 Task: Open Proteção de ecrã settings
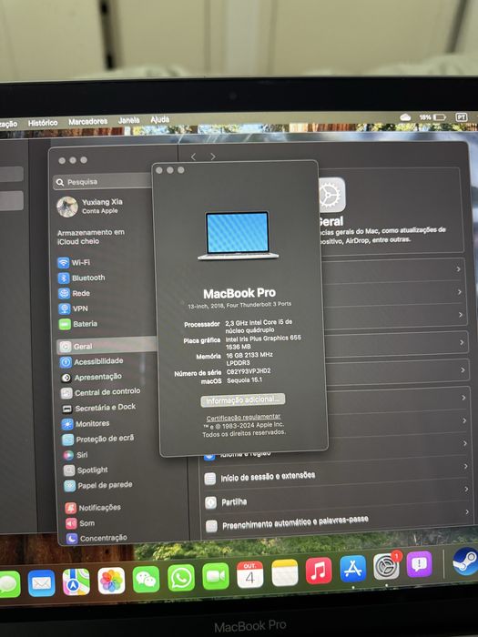tap(98, 440)
